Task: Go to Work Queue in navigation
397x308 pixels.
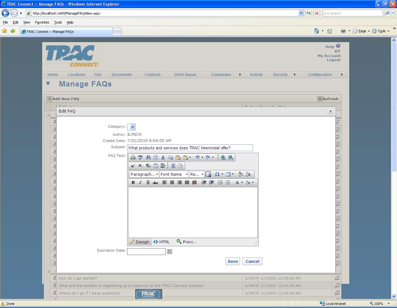Action: (185, 75)
